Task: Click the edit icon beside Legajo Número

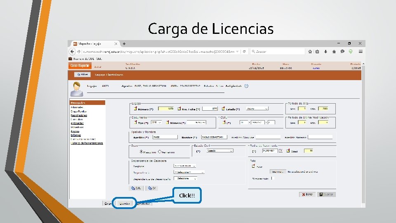Action: click(135, 109)
